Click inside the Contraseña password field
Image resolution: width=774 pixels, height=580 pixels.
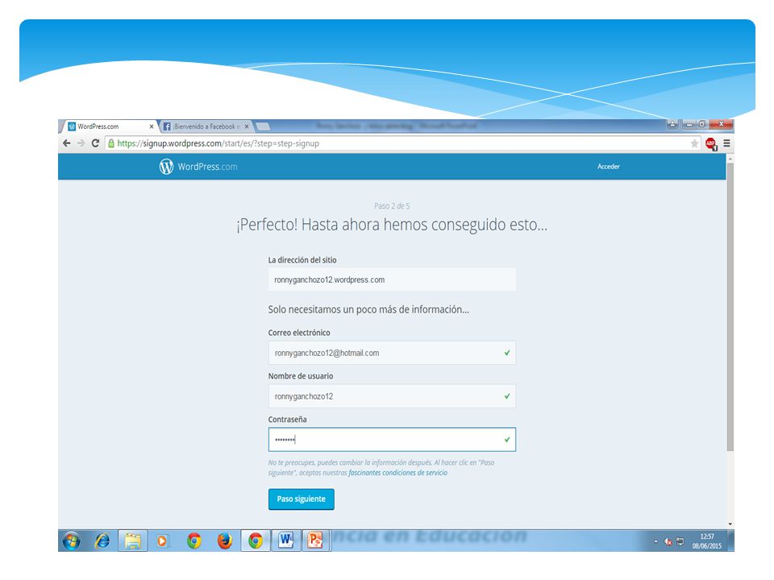point(392,440)
